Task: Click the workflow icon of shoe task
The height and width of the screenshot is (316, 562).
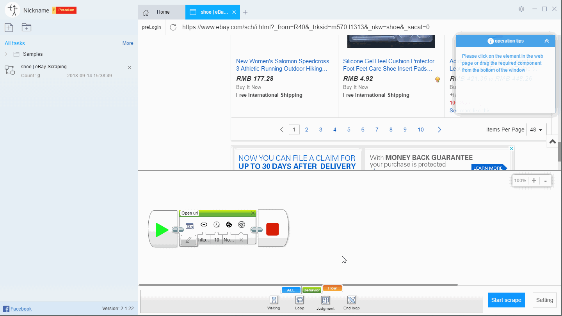Action: click(x=10, y=70)
